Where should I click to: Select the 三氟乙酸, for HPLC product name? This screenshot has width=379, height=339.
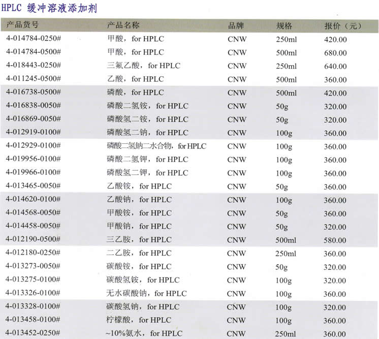coord(143,66)
